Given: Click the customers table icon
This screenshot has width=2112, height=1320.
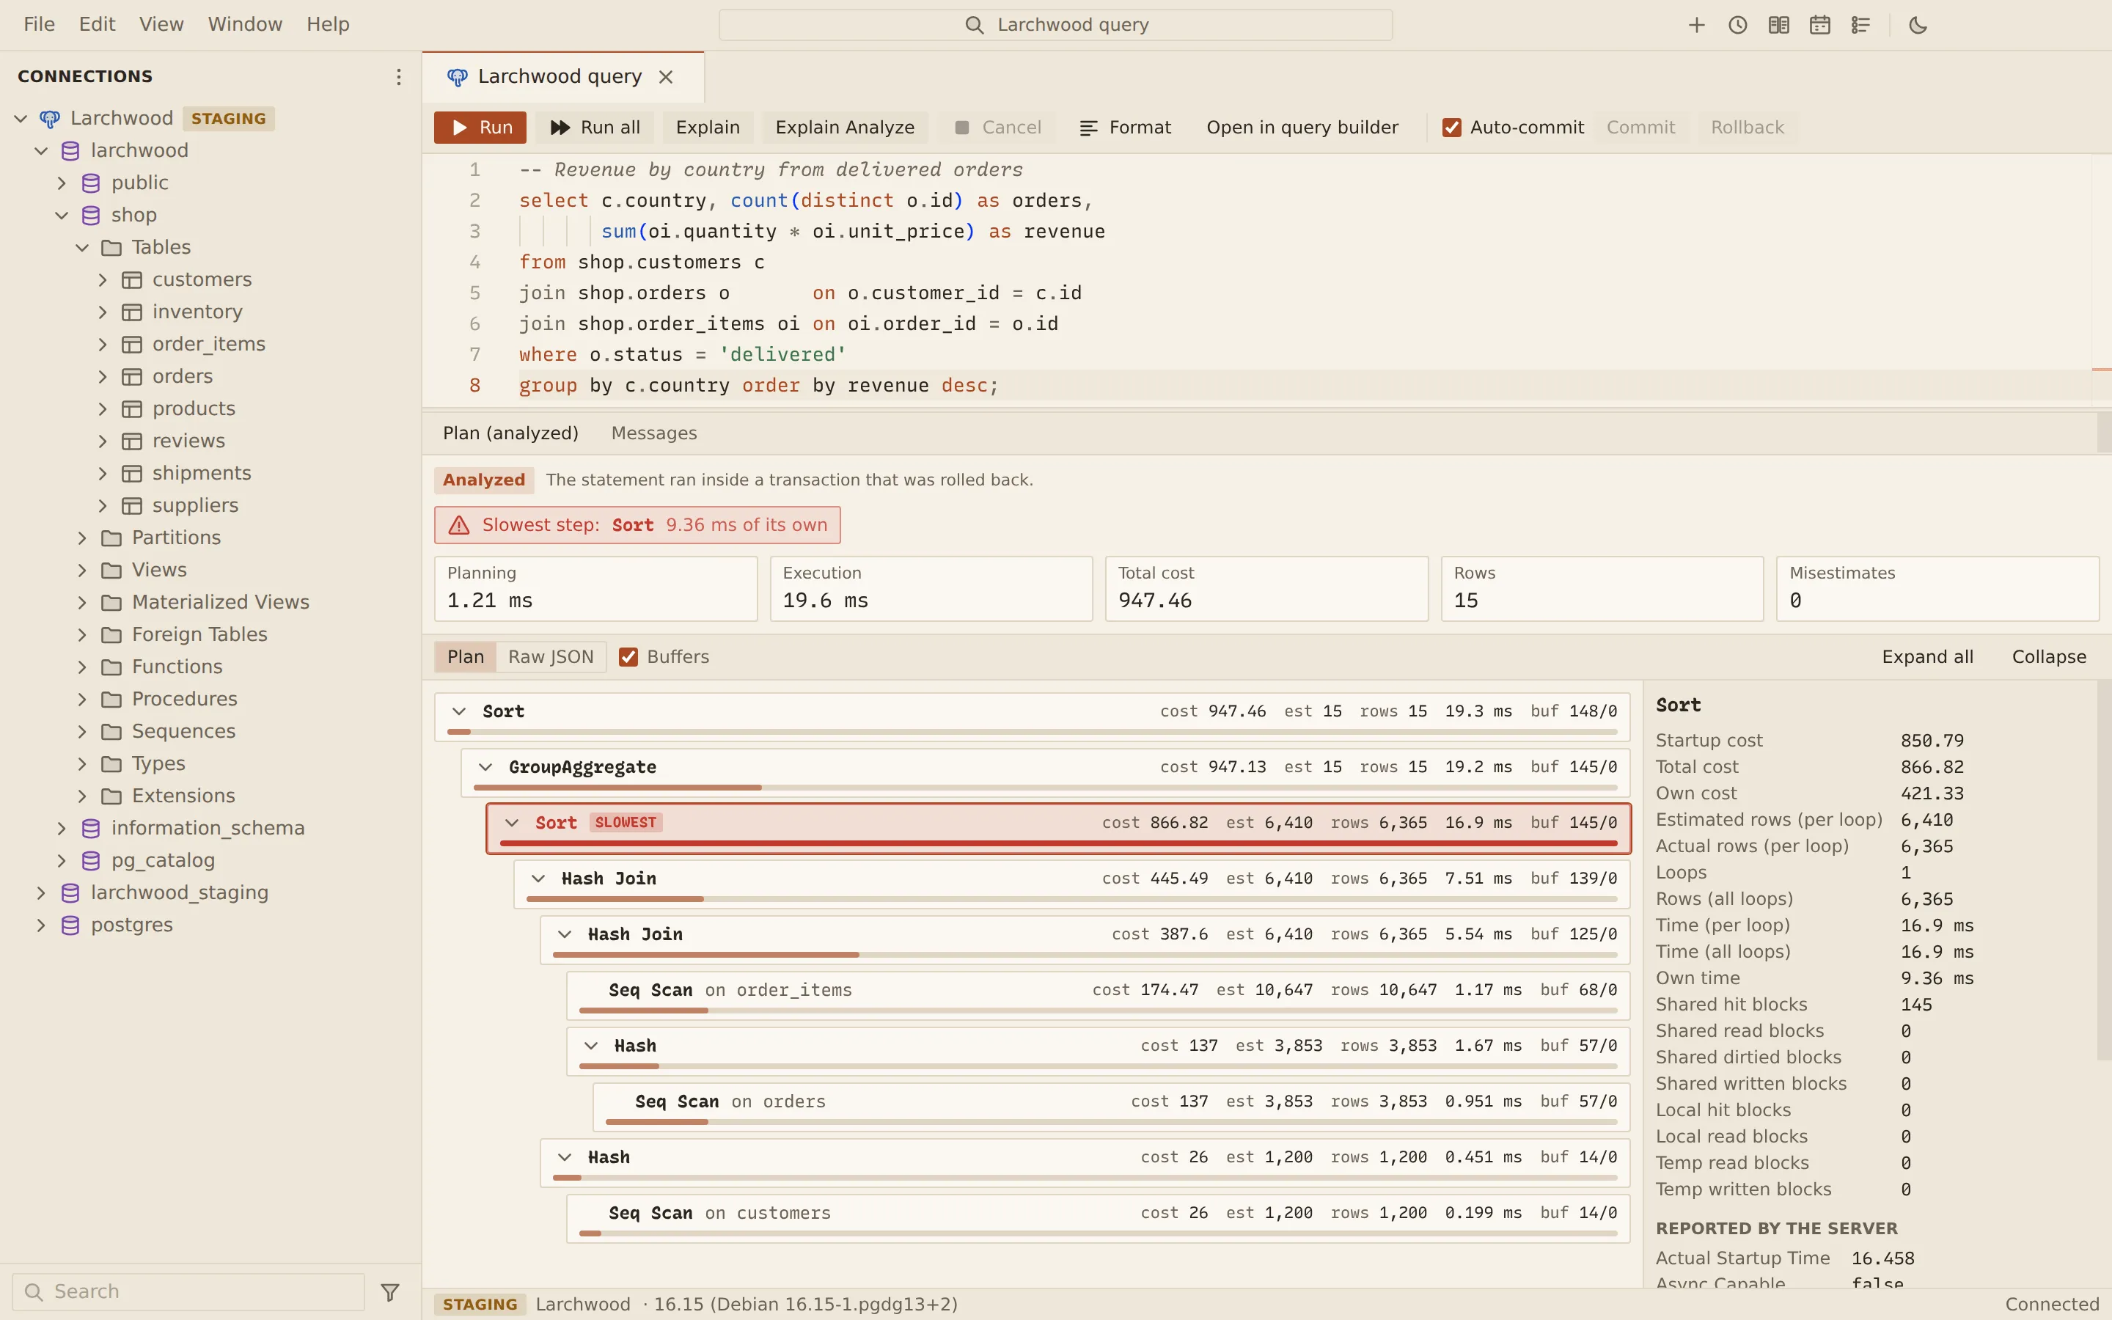Looking at the screenshot, I should [x=132, y=279].
